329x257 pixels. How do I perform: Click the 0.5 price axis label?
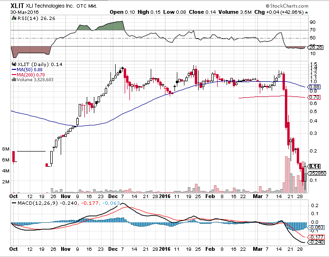(x=313, y=112)
